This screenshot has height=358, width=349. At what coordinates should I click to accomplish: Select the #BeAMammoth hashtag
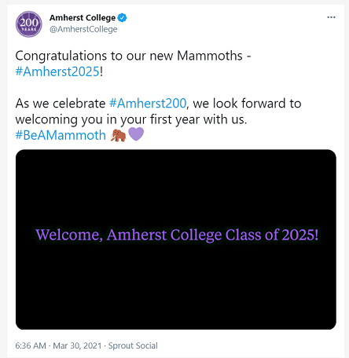61,135
